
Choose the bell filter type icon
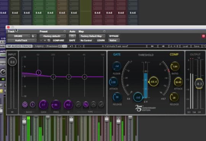click(93, 105)
